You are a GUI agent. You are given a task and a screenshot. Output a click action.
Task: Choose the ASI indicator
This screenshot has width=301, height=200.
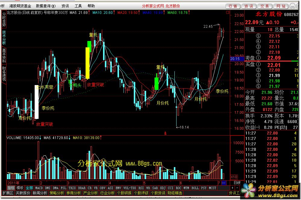point(110,188)
